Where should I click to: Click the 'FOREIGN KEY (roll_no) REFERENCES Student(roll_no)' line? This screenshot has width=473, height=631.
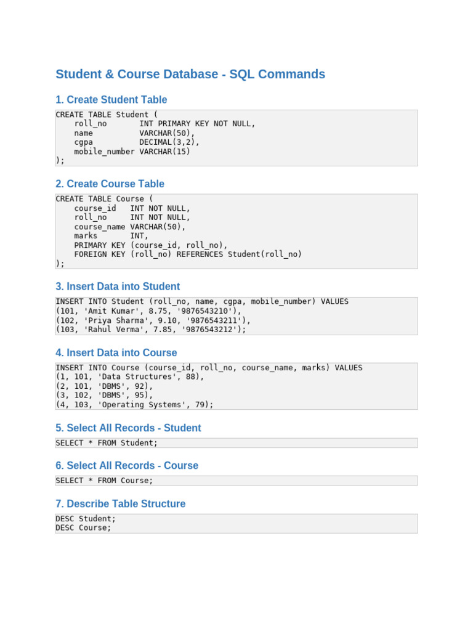tap(188, 254)
